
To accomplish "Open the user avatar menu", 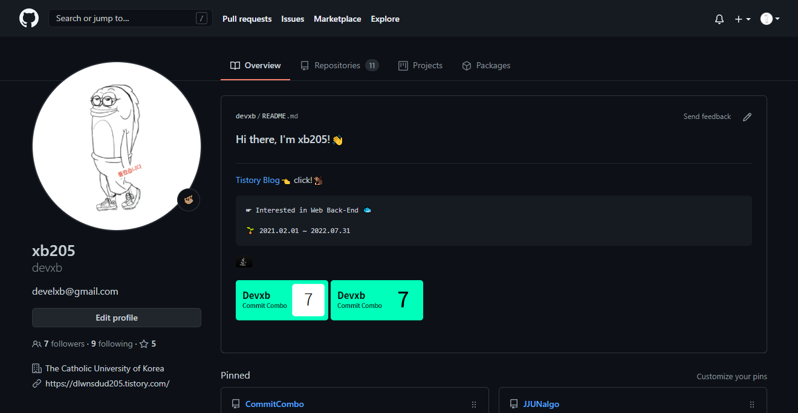I will 770,19.
